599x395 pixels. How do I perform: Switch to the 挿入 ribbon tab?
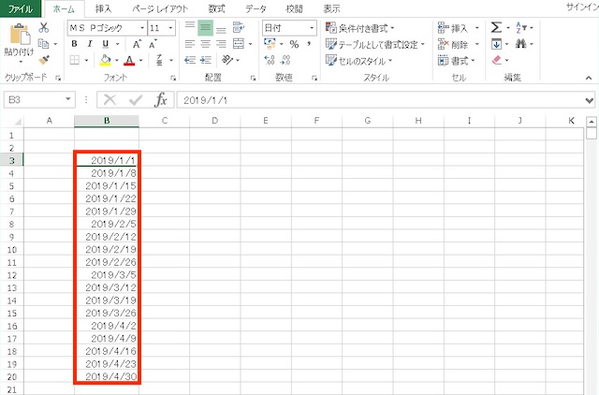pyautogui.click(x=103, y=8)
